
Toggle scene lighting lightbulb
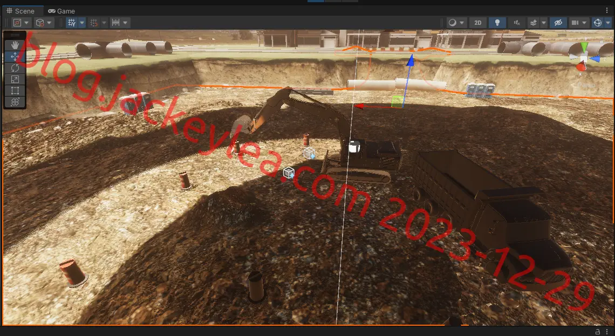click(x=497, y=23)
